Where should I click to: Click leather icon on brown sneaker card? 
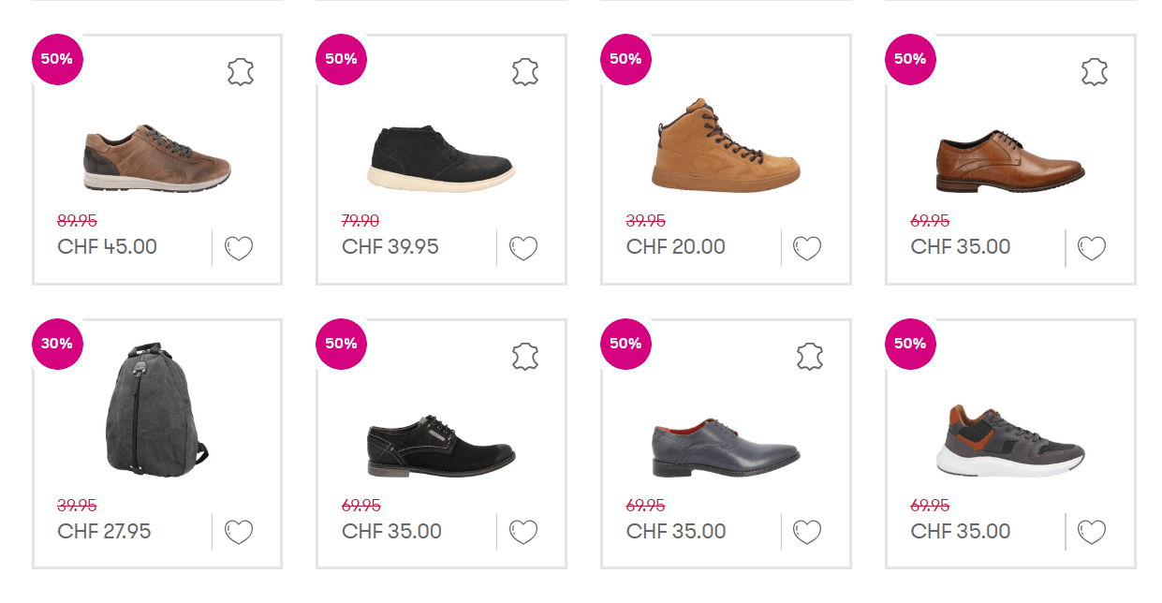tap(241, 72)
